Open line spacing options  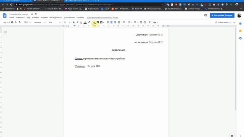(x=124, y=22)
